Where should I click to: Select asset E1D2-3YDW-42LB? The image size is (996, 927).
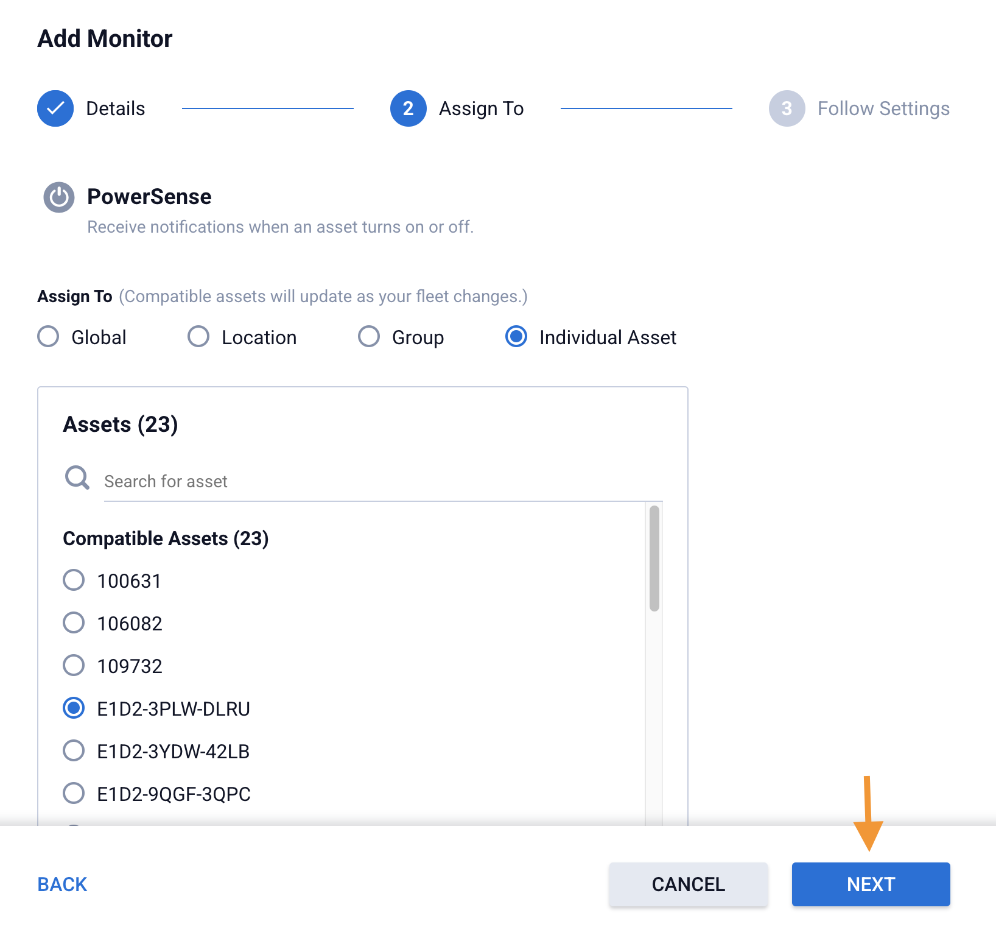coord(74,750)
